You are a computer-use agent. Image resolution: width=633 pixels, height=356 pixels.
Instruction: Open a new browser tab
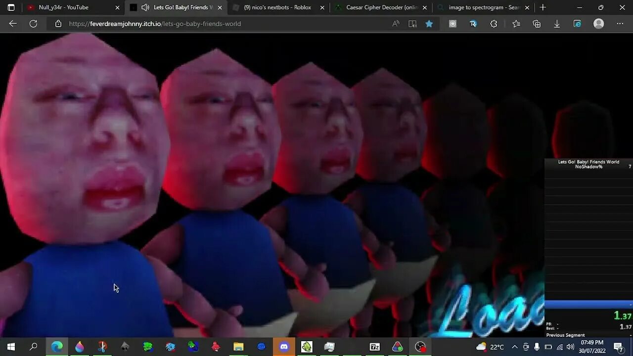coord(543,7)
